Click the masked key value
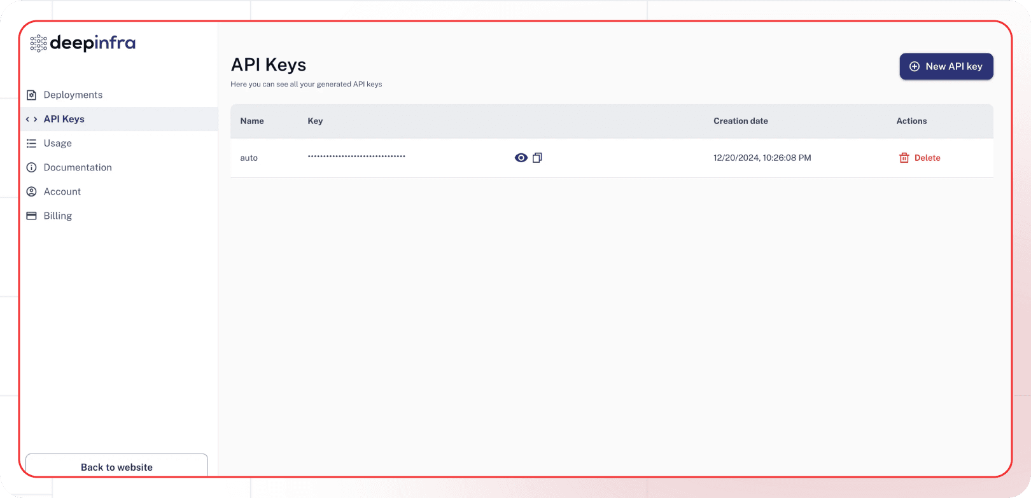 point(356,156)
